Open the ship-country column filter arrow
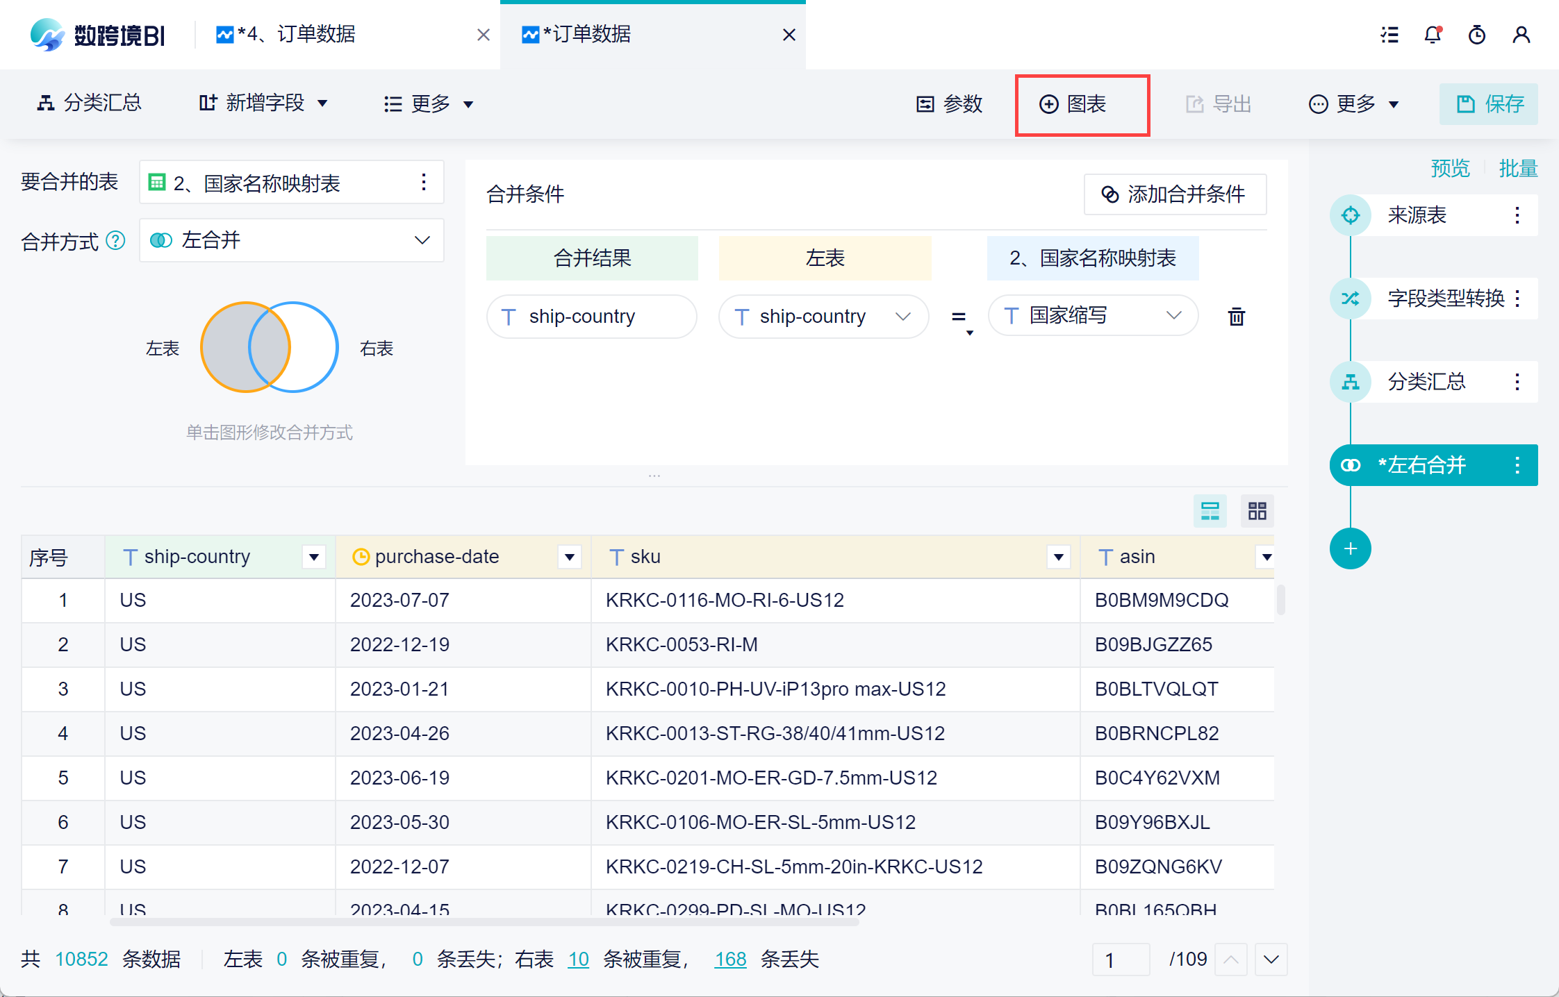The height and width of the screenshot is (997, 1559). pyautogui.click(x=314, y=557)
